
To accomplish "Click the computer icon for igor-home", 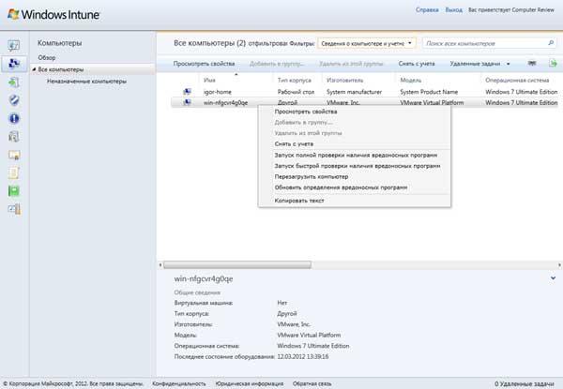I will point(187,92).
